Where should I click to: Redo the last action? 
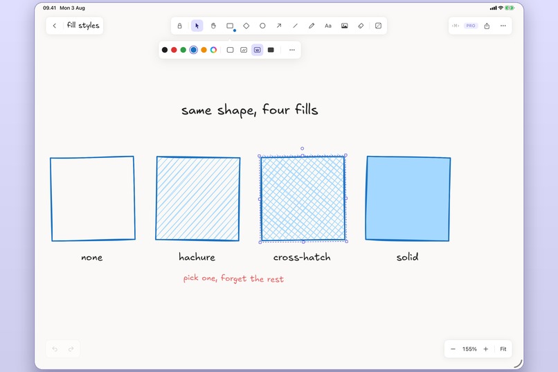coord(71,349)
